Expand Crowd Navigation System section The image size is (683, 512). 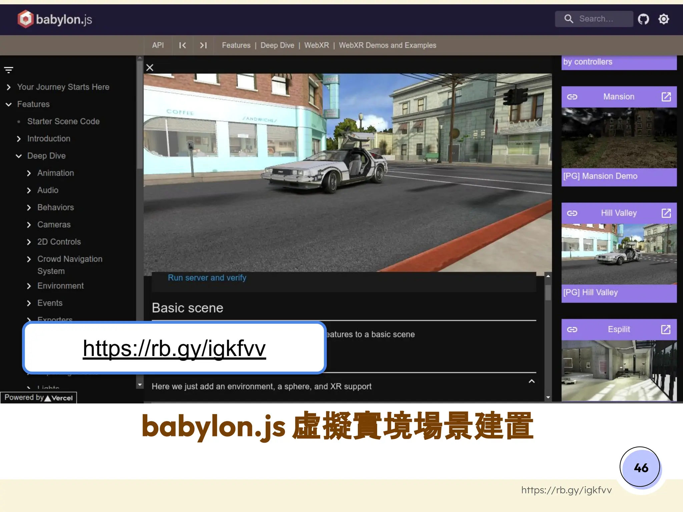pyautogui.click(x=29, y=259)
